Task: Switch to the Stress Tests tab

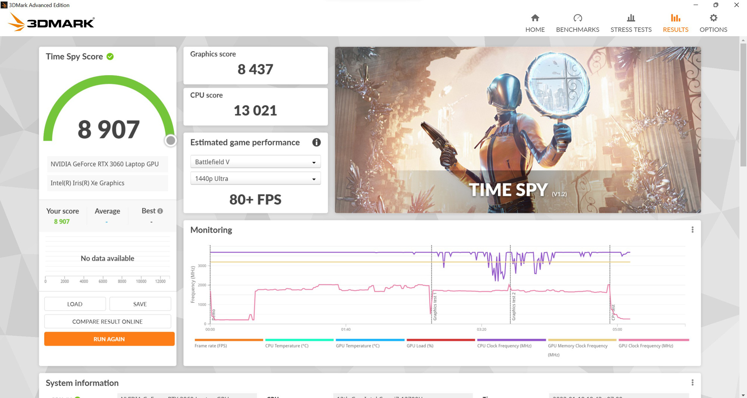Action: click(631, 23)
